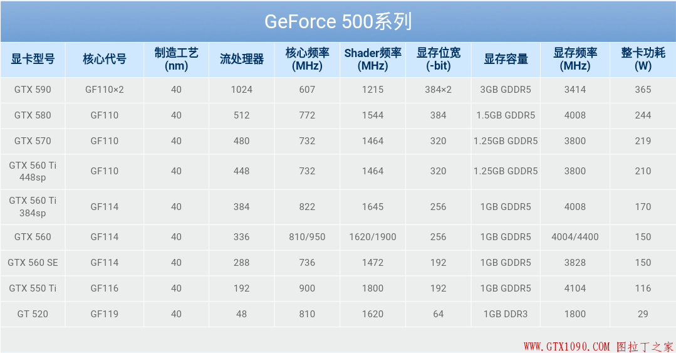Select the GF119 core code cell
Image resolution: width=676 pixels, height=353 pixels.
[105, 314]
